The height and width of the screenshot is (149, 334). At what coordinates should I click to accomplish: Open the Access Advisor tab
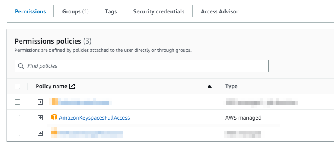click(220, 11)
